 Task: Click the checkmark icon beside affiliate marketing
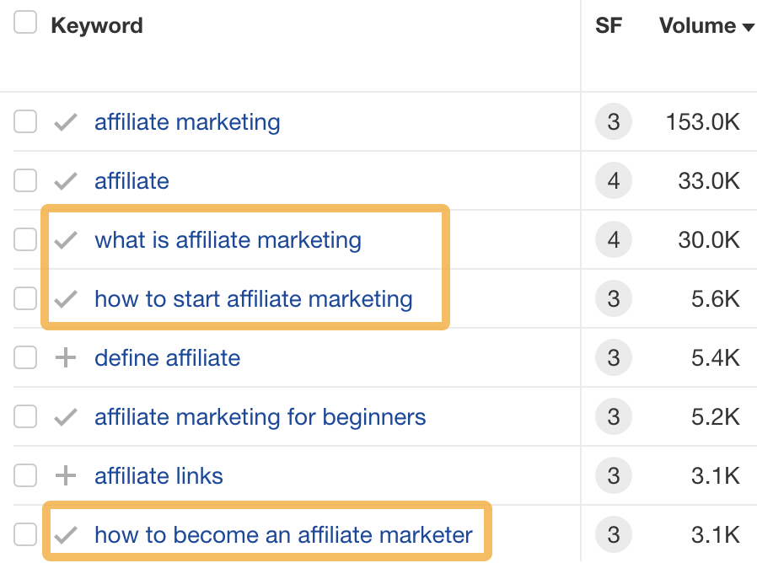point(64,121)
